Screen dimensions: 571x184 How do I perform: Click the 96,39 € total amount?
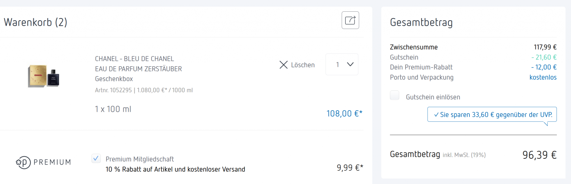pos(539,155)
